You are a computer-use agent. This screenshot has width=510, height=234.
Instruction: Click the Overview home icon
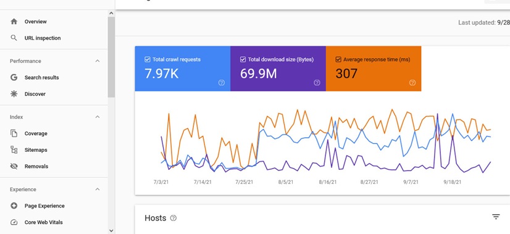[14, 22]
